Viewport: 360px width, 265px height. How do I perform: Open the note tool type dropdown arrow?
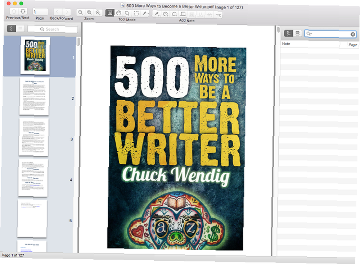pyautogui.click(x=148, y=14)
